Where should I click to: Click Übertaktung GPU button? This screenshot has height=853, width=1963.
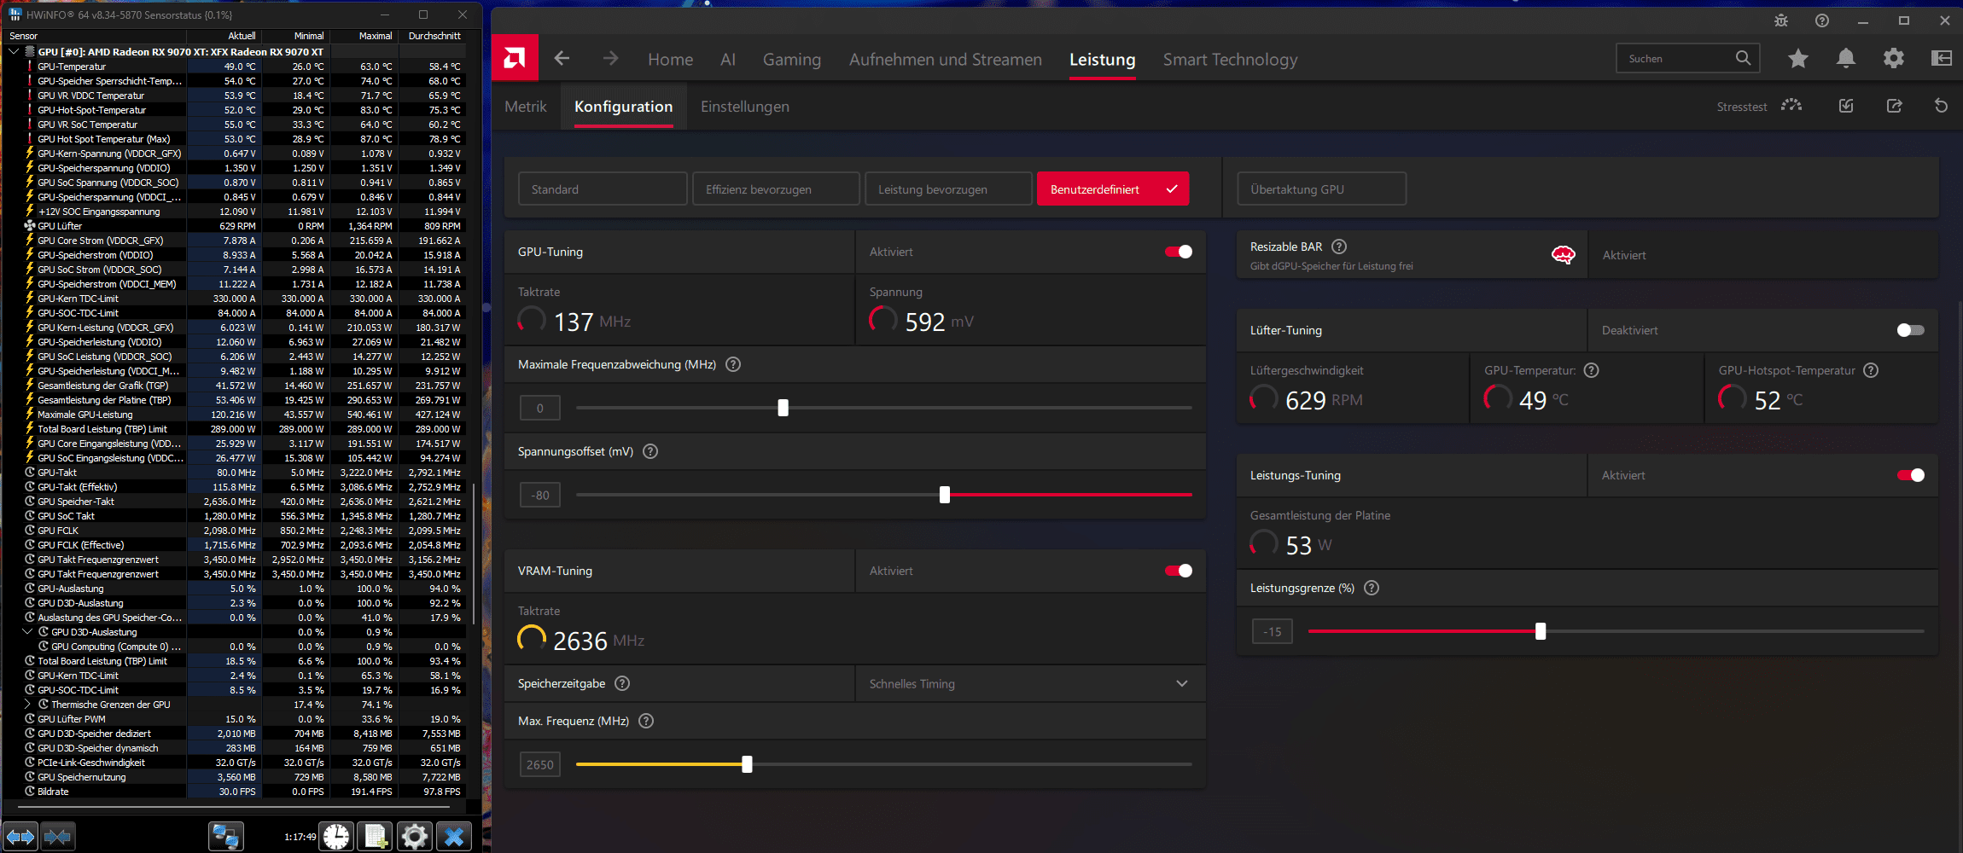pyautogui.click(x=1322, y=189)
